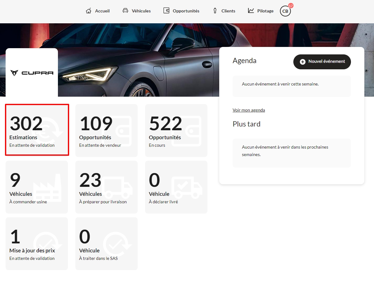This screenshot has width=374, height=281.
Task: Click the 'À traiter dans le SAS' text
Action: (x=98, y=258)
